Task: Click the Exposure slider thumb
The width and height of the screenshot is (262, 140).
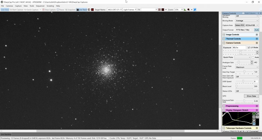Action: 240,53
